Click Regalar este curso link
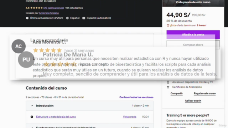This screenshot has width=228, height=128. pos(204,93)
